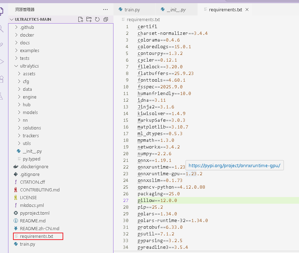299x253 pixels.
Task: Open the .gitignore file
Action: pyautogui.click(x=30, y=174)
